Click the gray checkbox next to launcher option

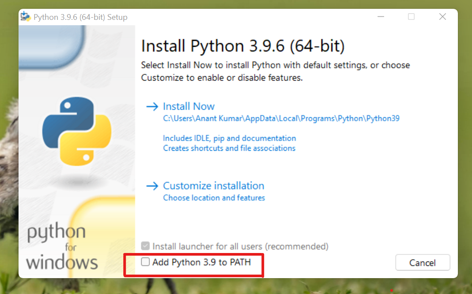145,246
